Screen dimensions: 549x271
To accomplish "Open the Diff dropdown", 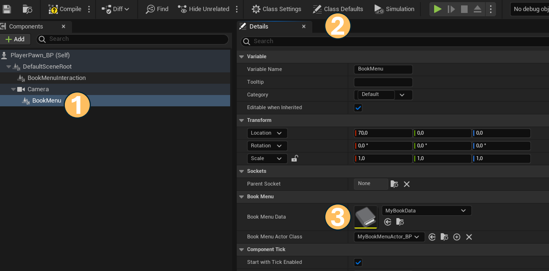I will click(x=115, y=9).
